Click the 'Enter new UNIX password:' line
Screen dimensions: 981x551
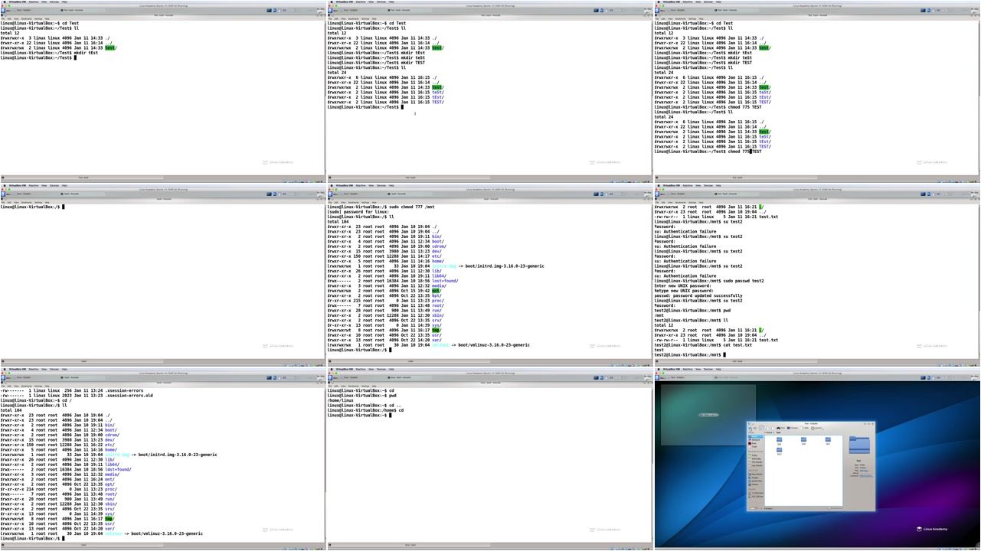pos(683,285)
